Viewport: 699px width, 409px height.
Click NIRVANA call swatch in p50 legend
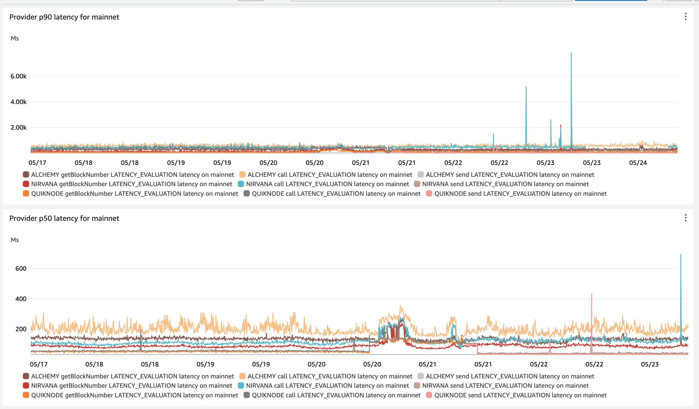coord(241,385)
